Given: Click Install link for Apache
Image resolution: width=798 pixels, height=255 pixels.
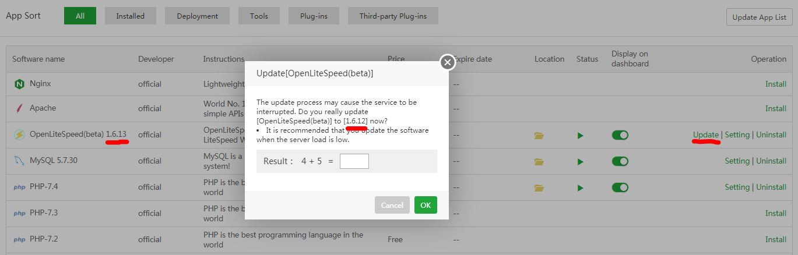Looking at the screenshot, I should [x=776, y=108].
